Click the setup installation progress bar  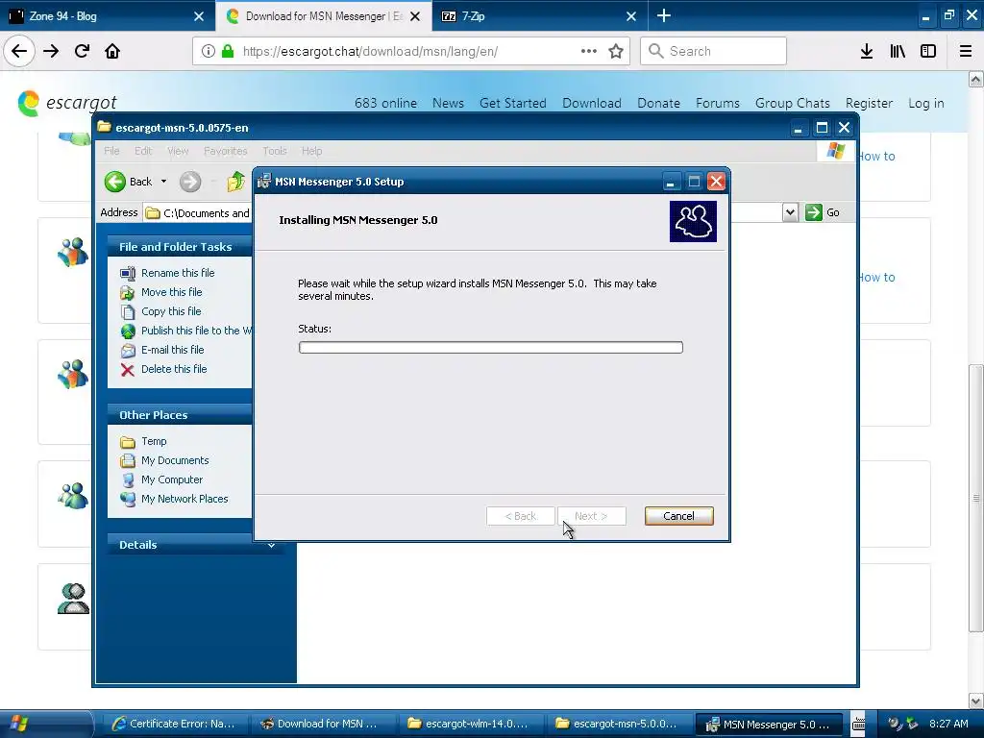tap(491, 348)
